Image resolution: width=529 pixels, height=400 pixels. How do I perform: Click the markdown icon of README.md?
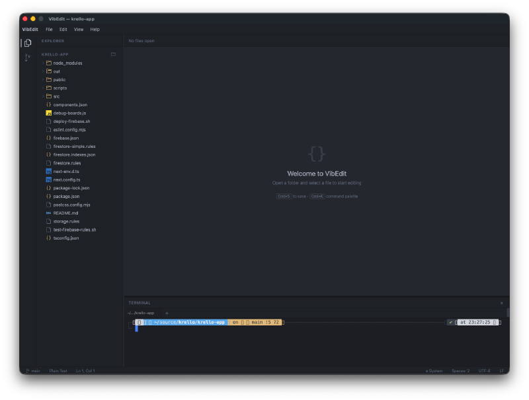click(x=48, y=213)
